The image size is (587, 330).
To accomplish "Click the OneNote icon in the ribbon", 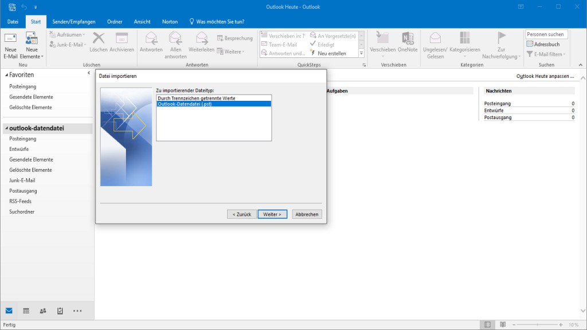I will (x=408, y=39).
